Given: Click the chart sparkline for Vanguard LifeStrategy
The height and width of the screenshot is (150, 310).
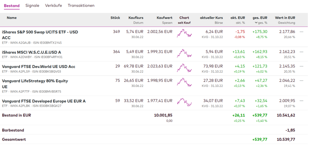Looking at the screenshot, I should tap(184, 82).
